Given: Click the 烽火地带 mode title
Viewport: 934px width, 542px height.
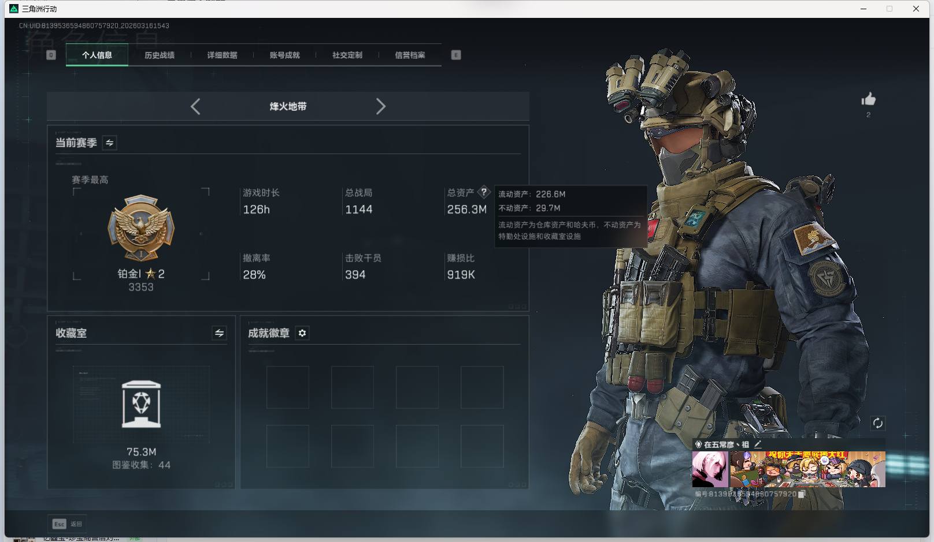Looking at the screenshot, I should pos(288,106).
